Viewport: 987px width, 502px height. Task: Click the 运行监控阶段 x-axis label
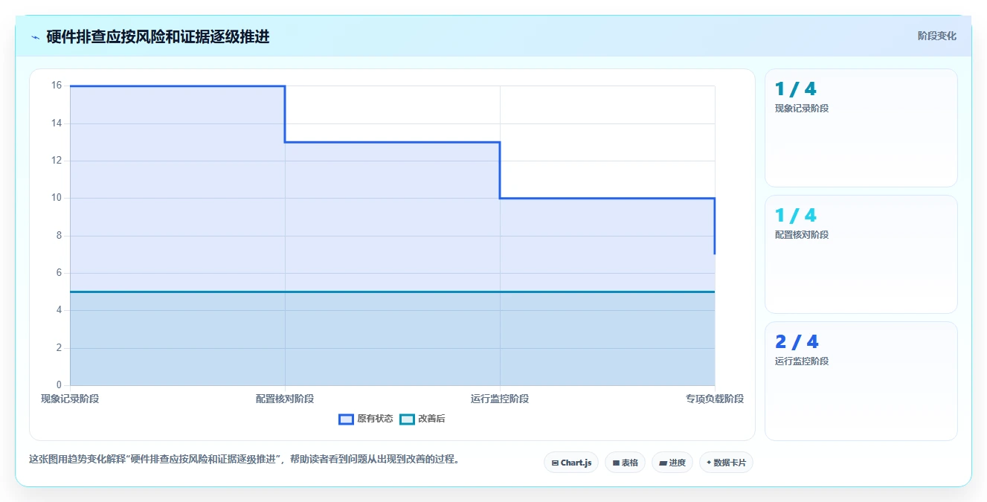tap(500, 399)
